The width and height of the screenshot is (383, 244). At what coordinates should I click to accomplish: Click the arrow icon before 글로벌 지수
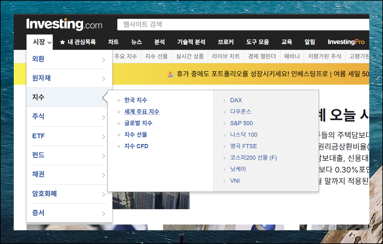pyautogui.click(x=119, y=124)
